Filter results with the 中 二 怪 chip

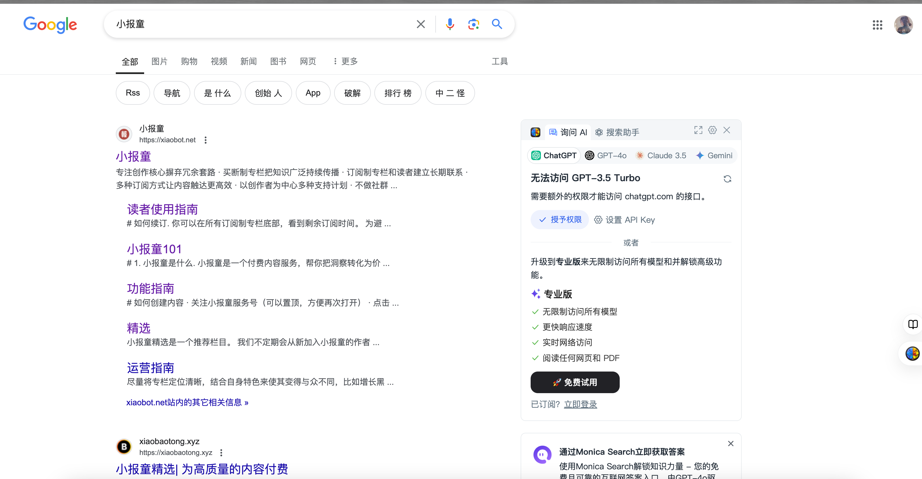[450, 93]
